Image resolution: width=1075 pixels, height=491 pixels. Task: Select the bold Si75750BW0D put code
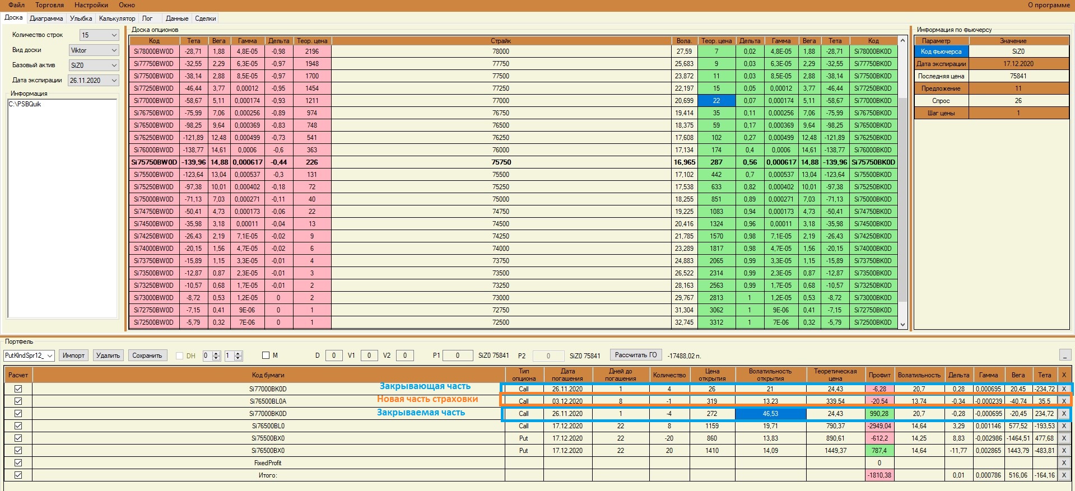tap(154, 162)
